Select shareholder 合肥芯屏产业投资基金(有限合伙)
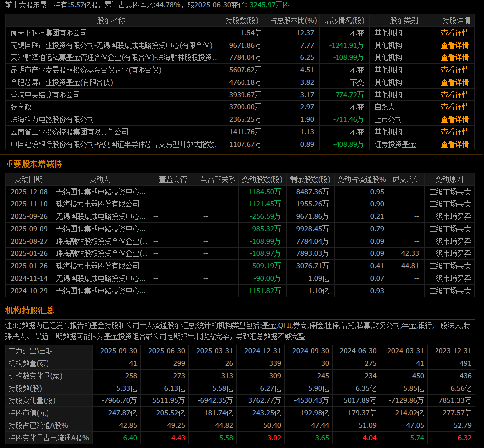The height and width of the screenshot is (448, 484). point(62,82)
